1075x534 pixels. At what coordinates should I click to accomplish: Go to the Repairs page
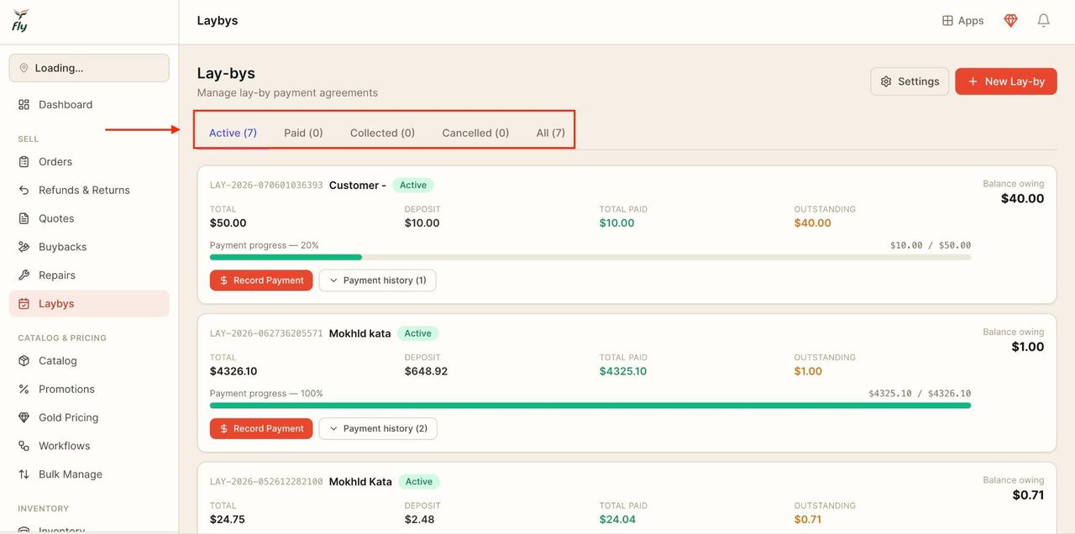[89, 275]
